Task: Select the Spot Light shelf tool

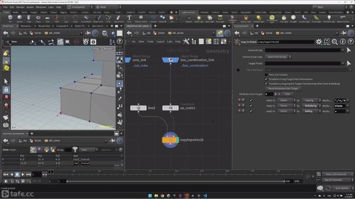Action: coord(210,18)
